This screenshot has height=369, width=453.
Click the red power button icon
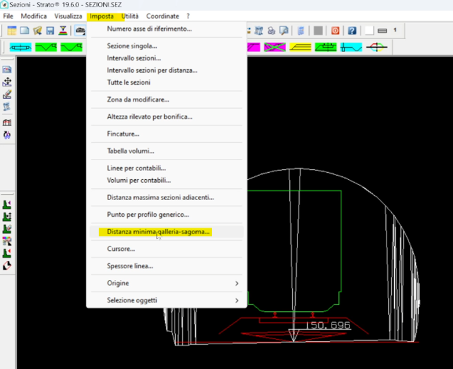(x=335, y=31)
